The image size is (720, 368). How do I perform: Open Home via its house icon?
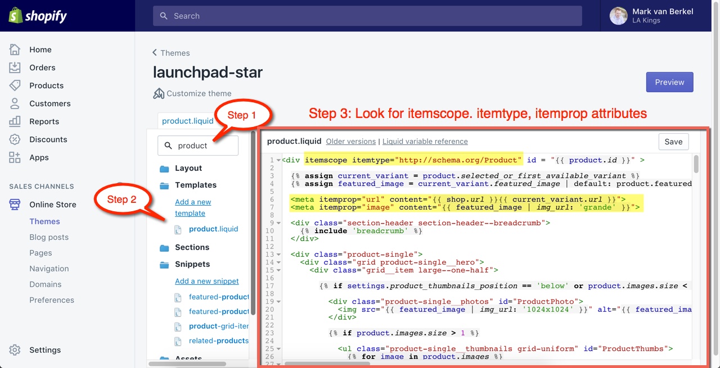[15, 49]
